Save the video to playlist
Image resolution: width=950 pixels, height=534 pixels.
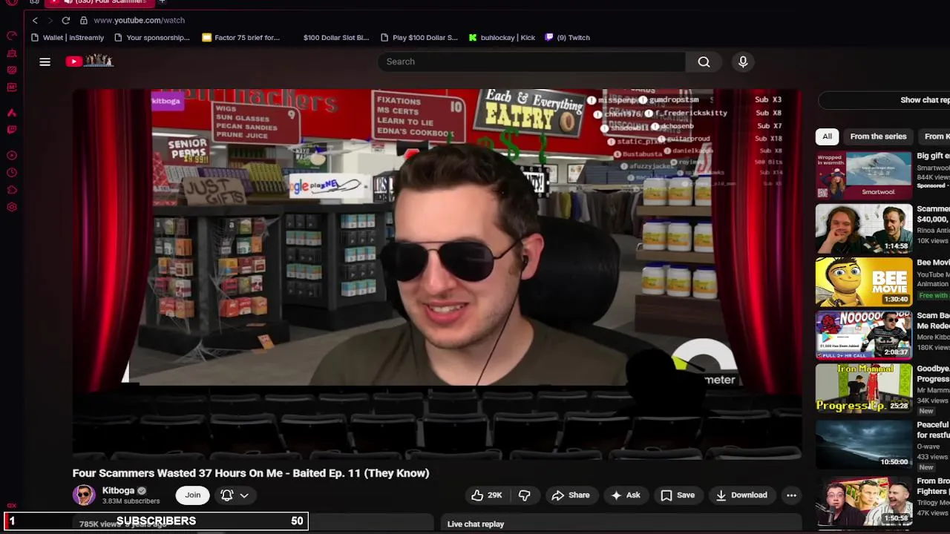(678, 495)
